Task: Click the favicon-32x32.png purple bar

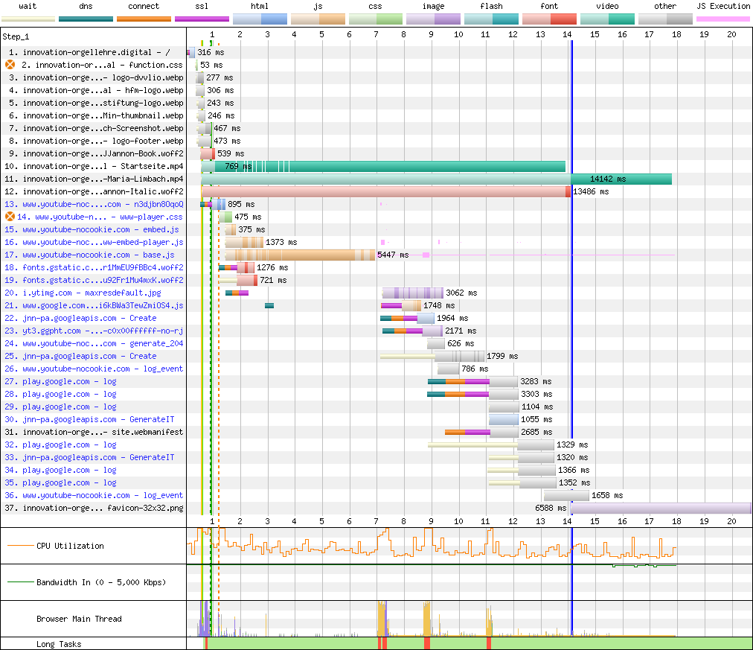Action: (660, 508)
